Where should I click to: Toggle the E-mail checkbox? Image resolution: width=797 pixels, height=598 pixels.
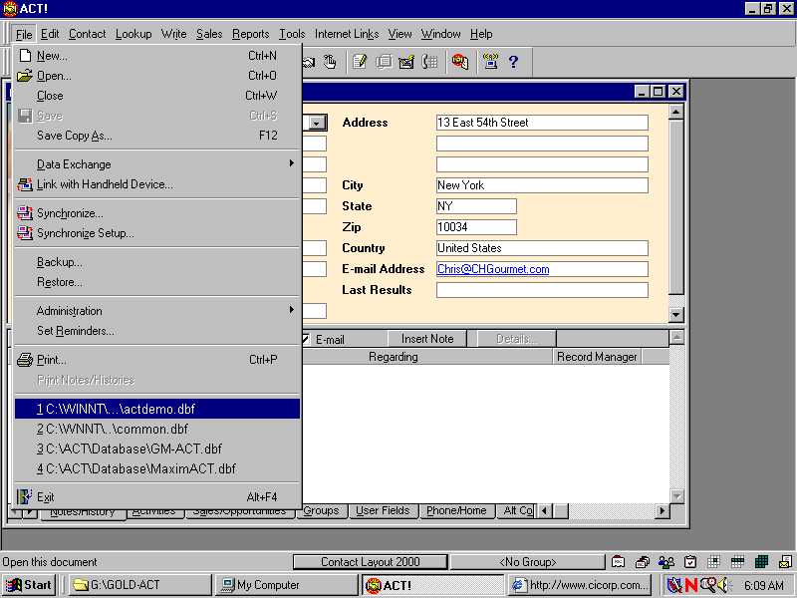click(x=305, y=339)
